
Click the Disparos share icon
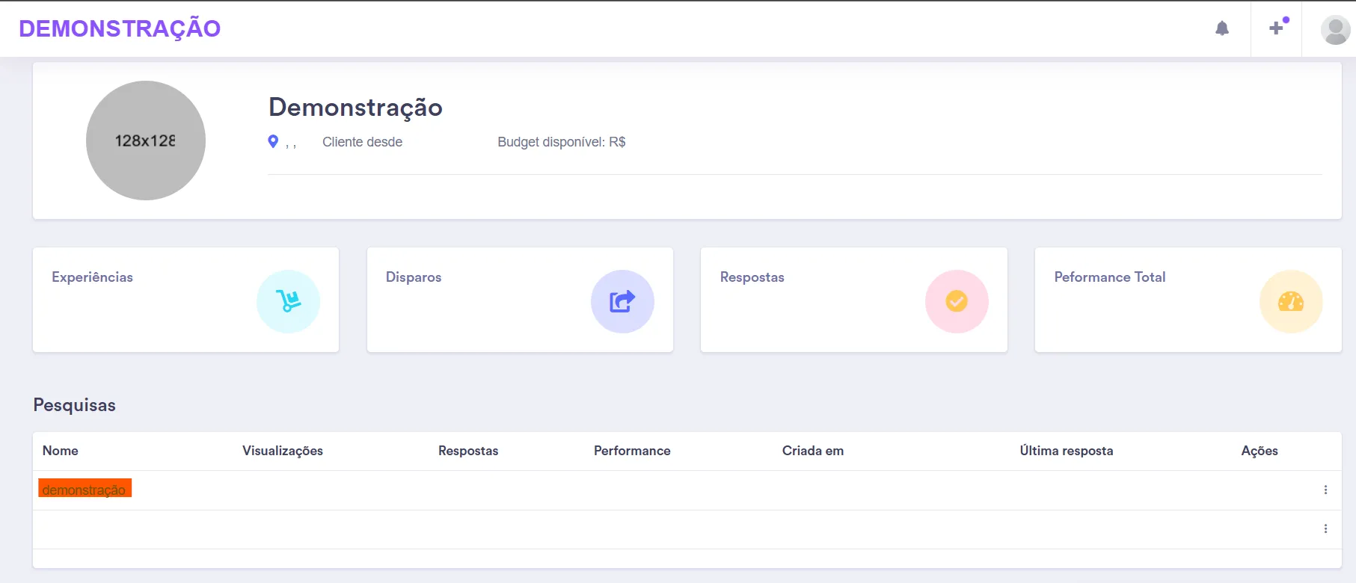(622, 301)
